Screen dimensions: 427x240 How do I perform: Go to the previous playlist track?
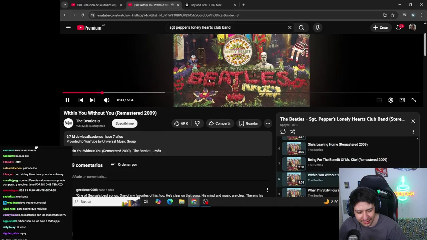(x=81, y=100)
